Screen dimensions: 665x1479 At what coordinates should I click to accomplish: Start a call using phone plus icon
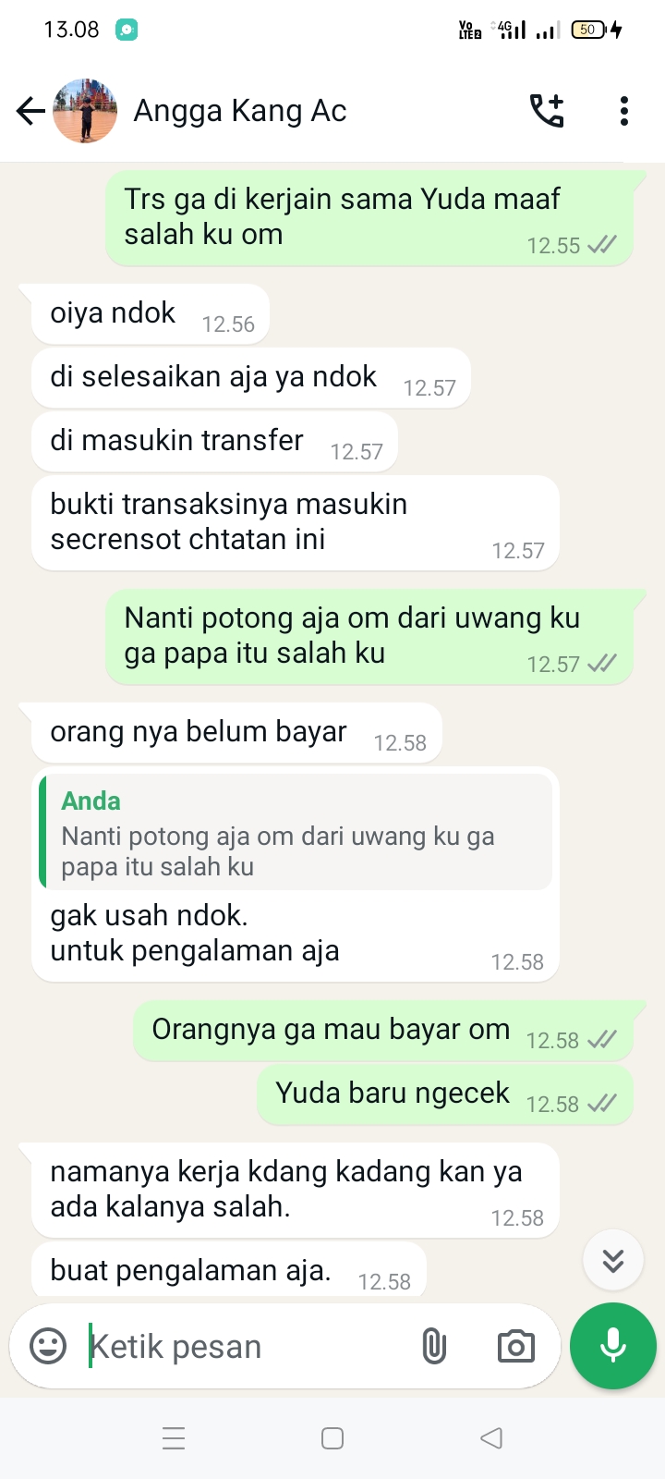(x=547, y=111)
